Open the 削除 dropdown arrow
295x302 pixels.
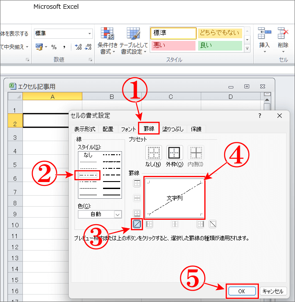283,52
